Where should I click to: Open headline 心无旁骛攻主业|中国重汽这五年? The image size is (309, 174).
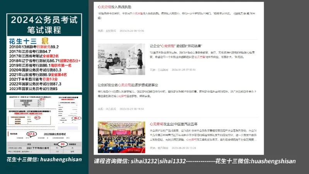[173, 124]
